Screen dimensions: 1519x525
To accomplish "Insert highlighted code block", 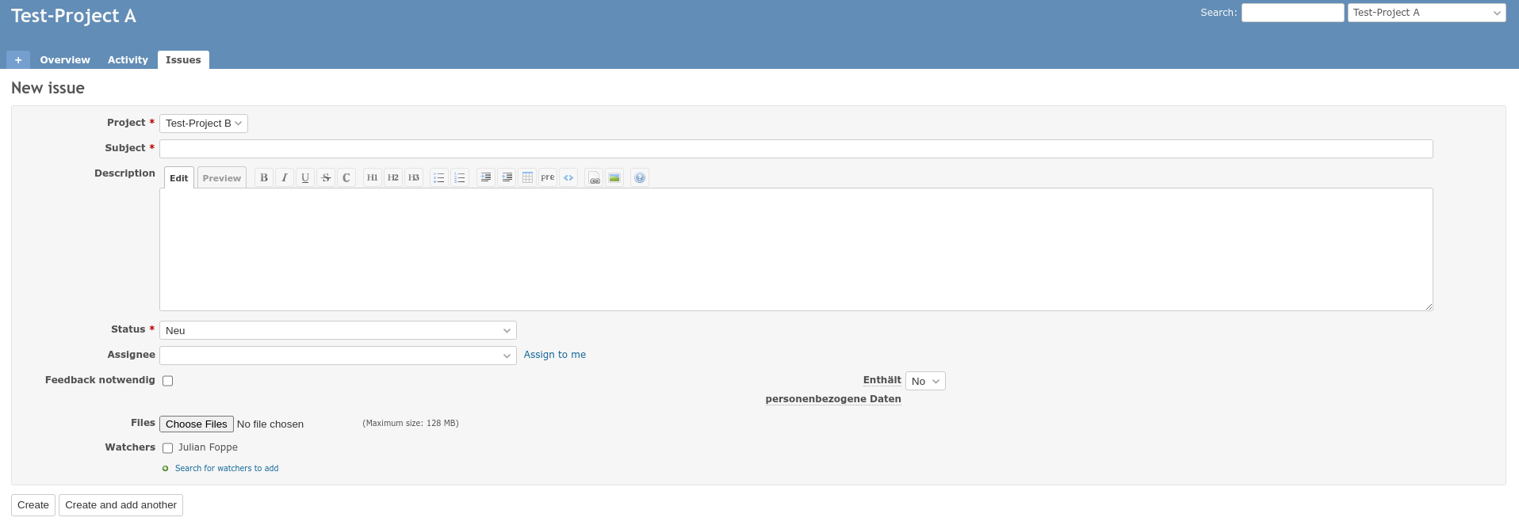I will pyautogui.click(x=568, y=177).
